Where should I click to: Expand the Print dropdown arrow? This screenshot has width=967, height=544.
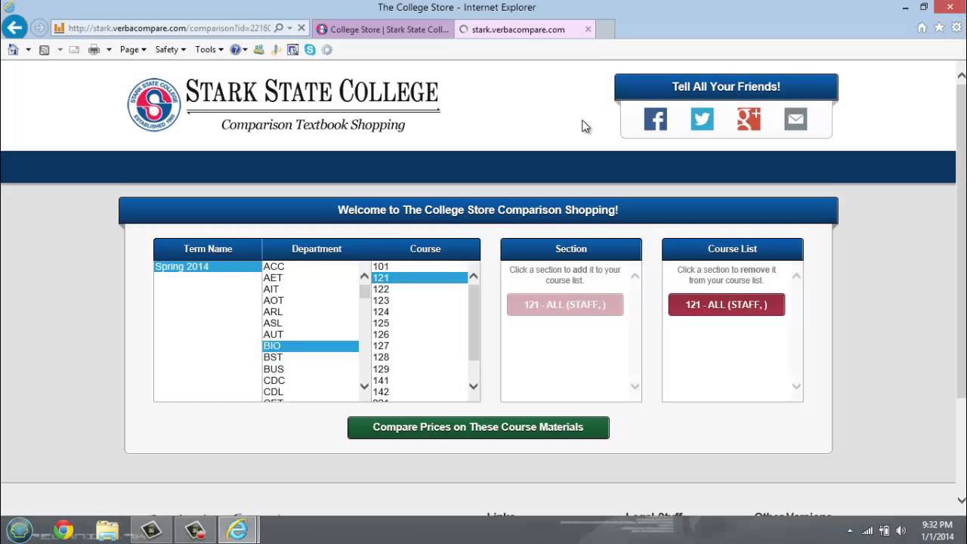click(109, 50)
